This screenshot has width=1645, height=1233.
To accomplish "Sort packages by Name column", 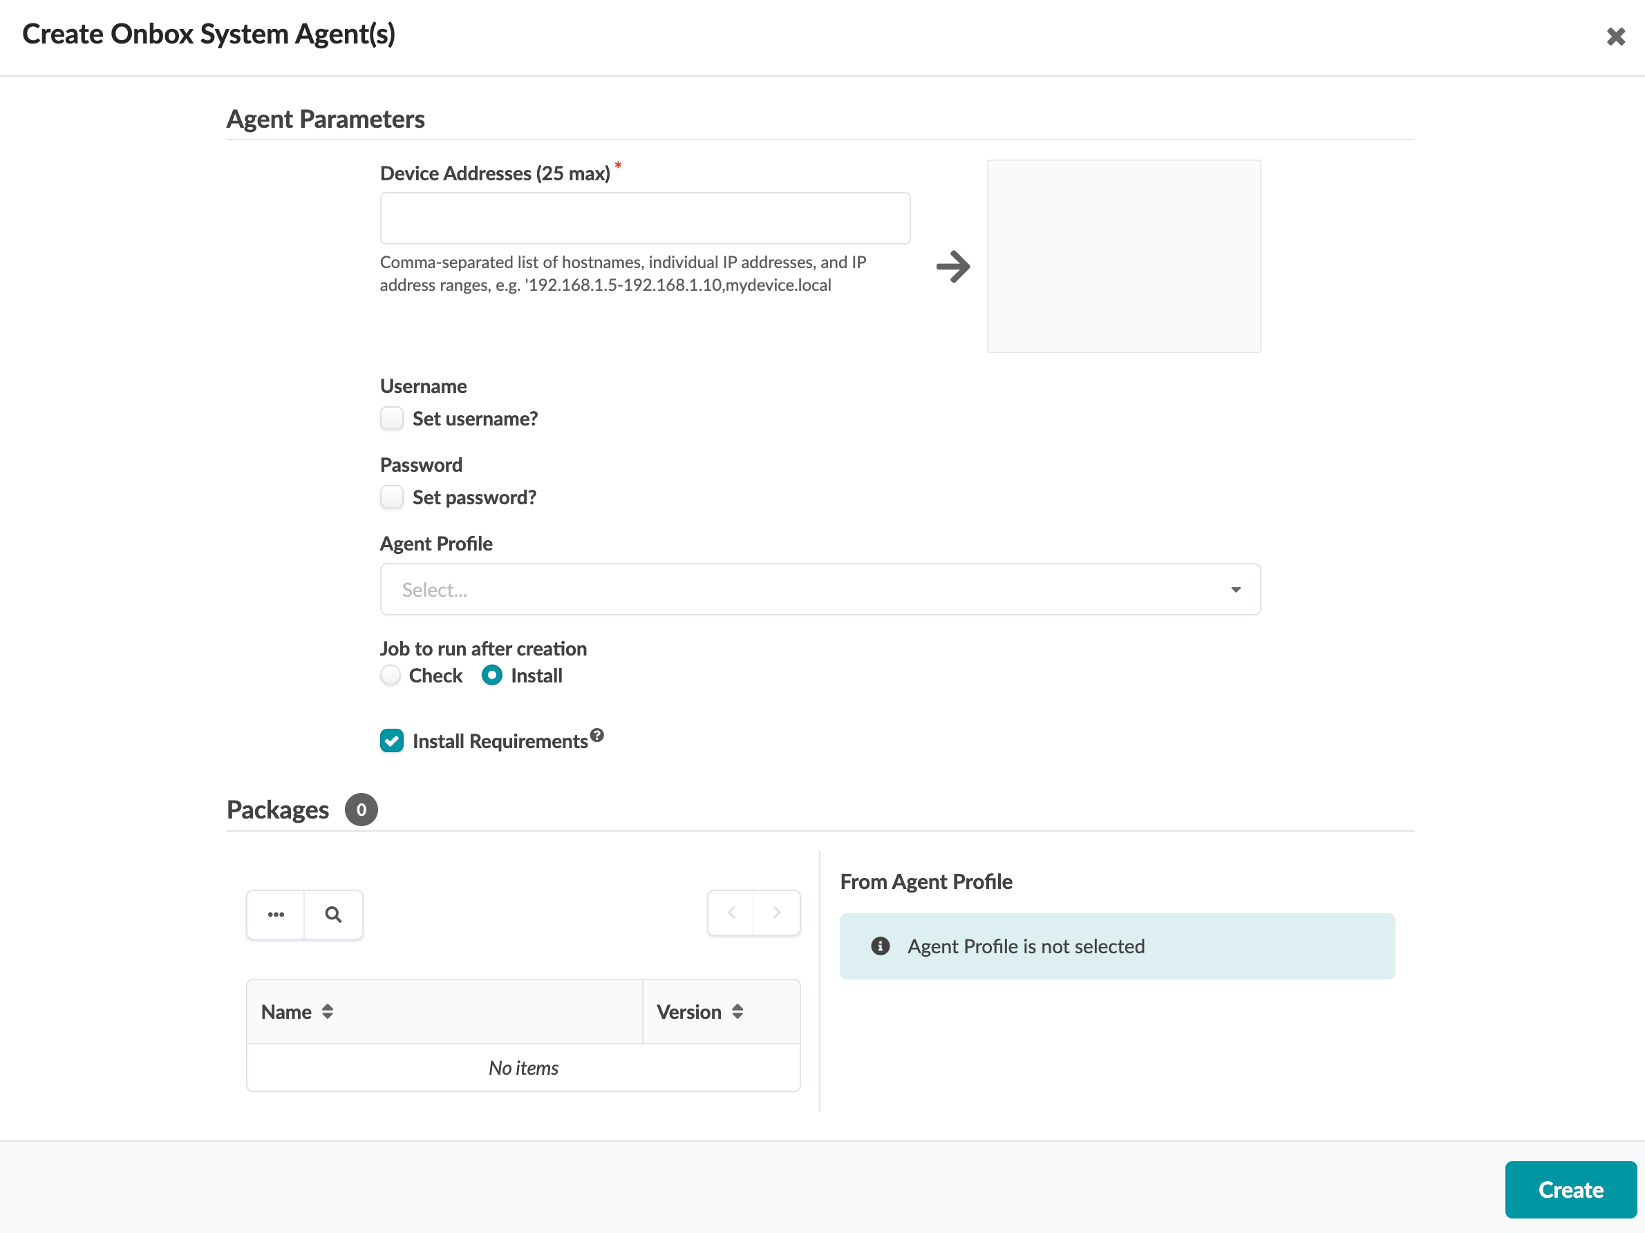I will 327,1011.
